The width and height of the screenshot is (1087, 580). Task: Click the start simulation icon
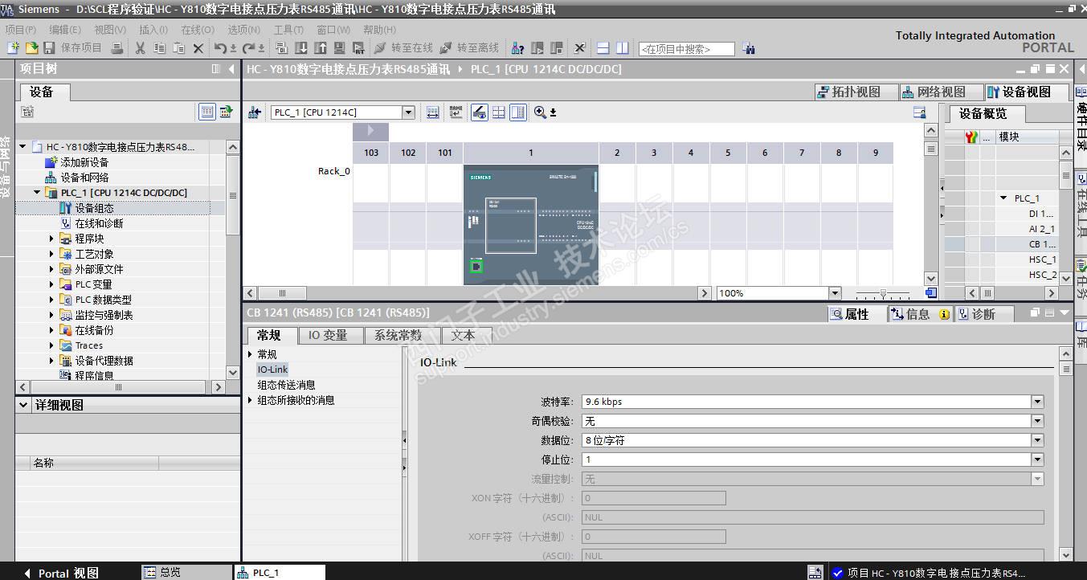(x=339, y=48)
